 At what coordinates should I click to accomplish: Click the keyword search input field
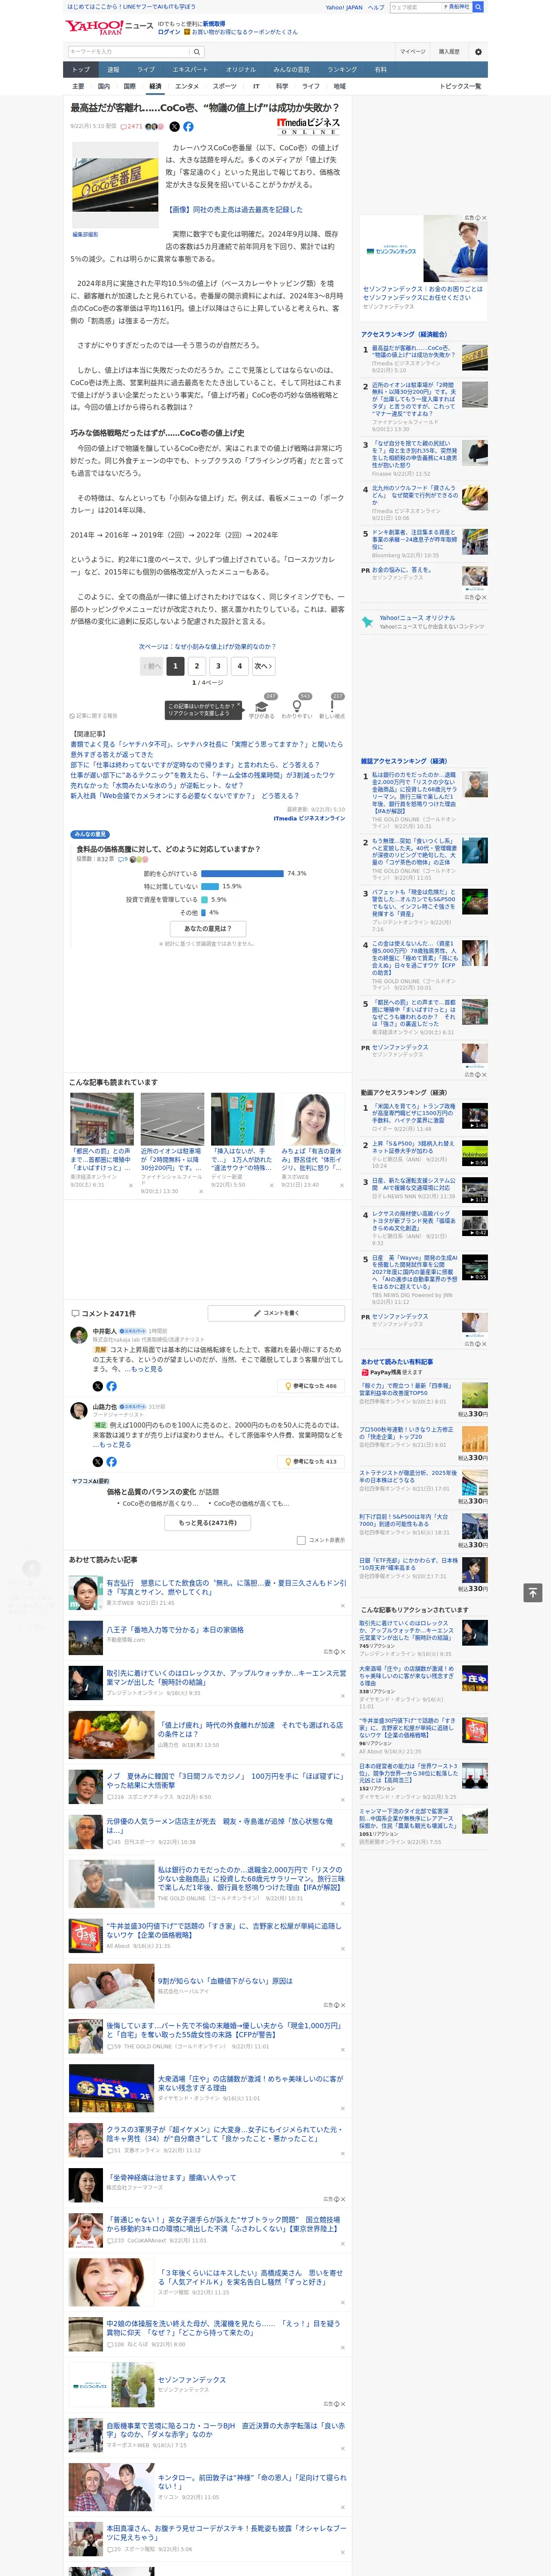[129, 51]
